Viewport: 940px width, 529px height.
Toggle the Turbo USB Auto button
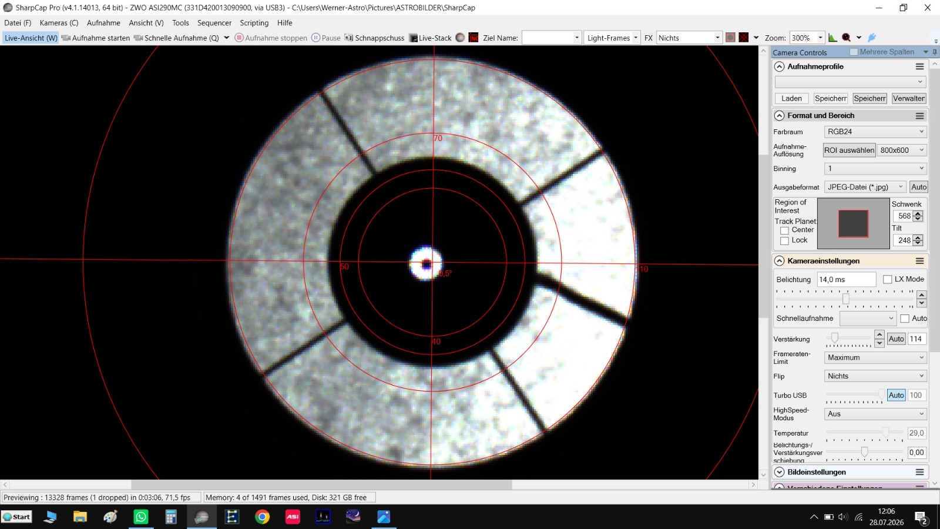[x=897, y=396]
